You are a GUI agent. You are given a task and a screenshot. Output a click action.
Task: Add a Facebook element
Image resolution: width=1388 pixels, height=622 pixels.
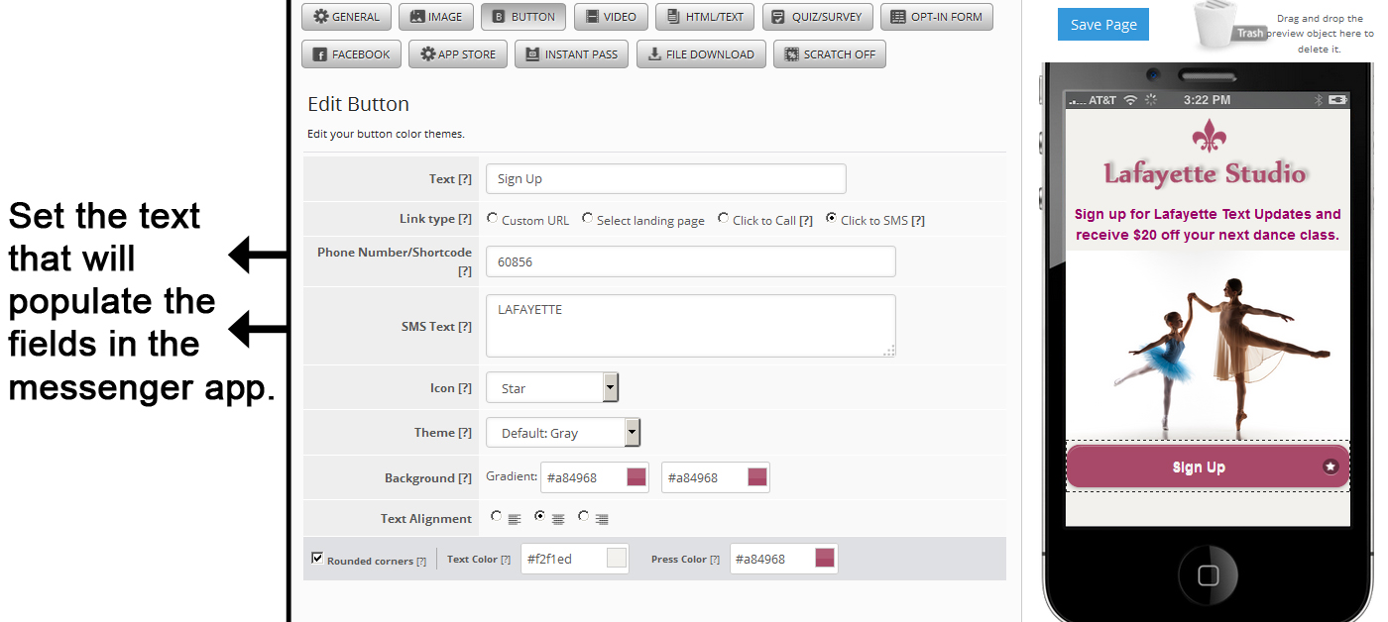coord(351,54)
